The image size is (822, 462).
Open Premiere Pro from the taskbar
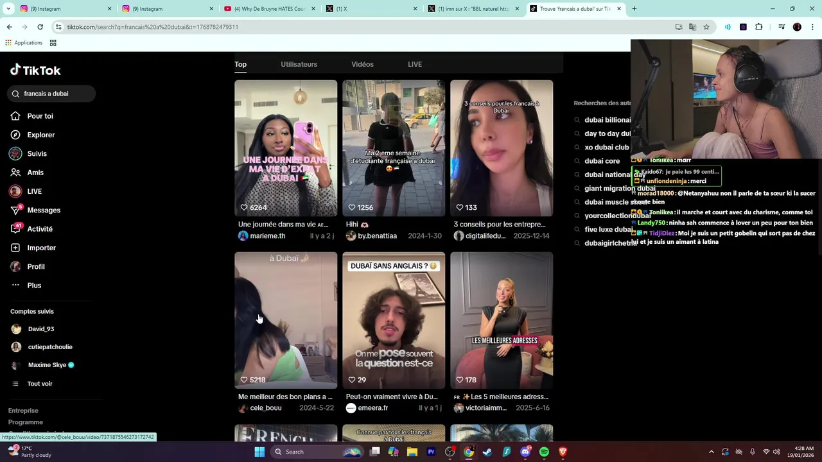431,452
